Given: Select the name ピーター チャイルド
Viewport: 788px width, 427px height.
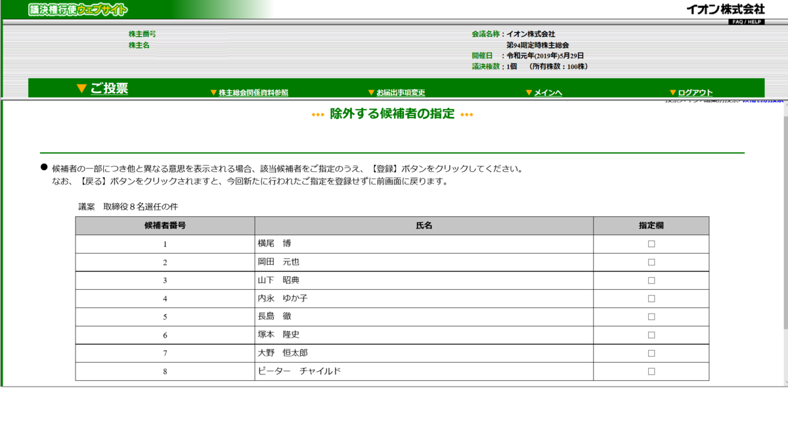Looking at the screenshot, I should click(x=299, y=371).
